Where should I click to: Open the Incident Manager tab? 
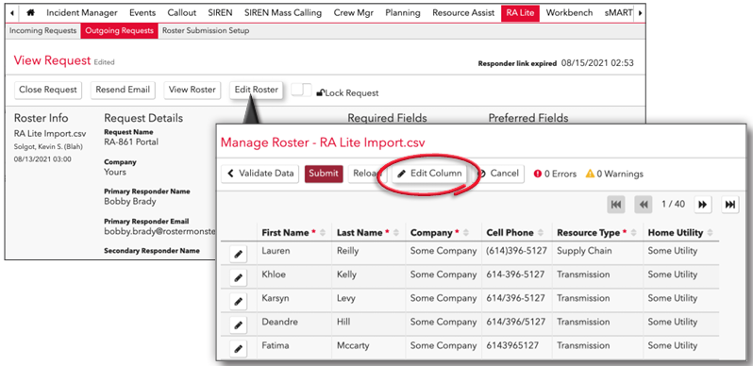pyautogui.click(x=82, y=13)
